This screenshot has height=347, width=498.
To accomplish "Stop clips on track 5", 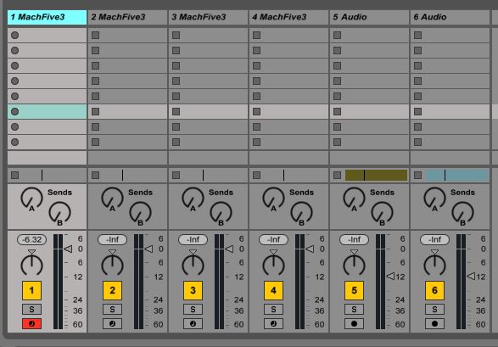I will pos(338,175).
